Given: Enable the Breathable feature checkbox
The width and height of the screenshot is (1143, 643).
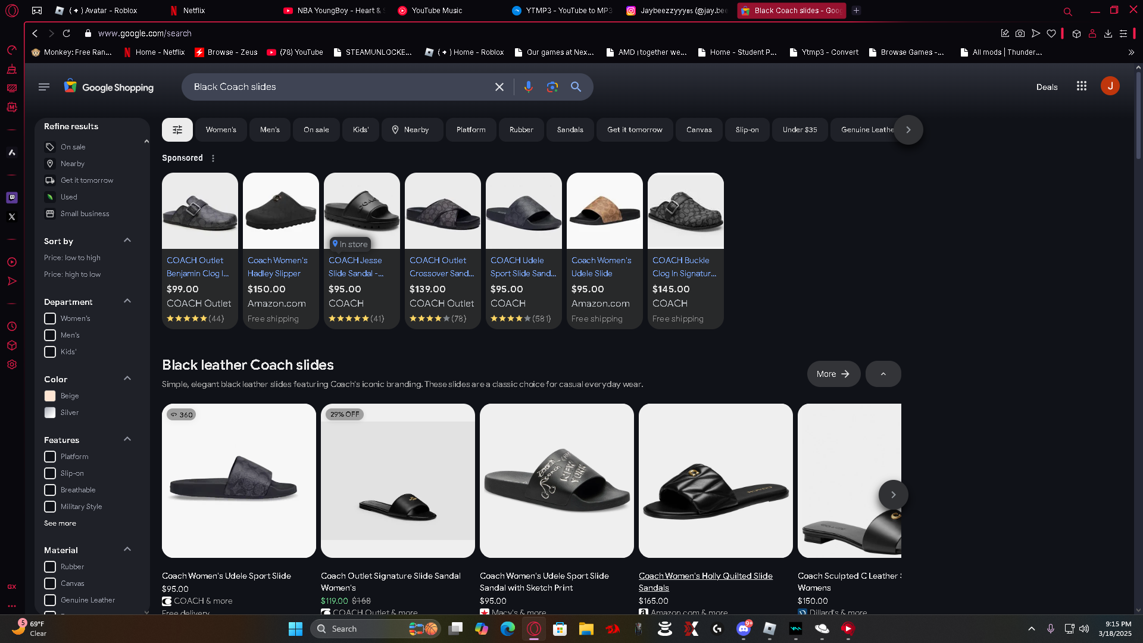Looking at the screenshot, I should pos(50,490).
